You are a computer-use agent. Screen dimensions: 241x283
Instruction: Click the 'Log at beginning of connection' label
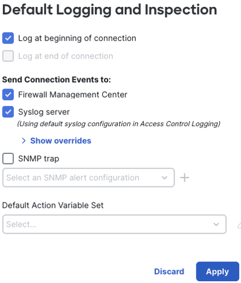pyautogui.click(x=77, y=38)
